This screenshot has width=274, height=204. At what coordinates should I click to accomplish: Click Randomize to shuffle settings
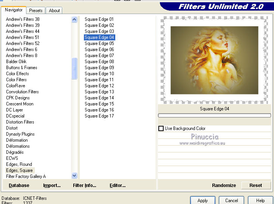[x=224, y=185]
